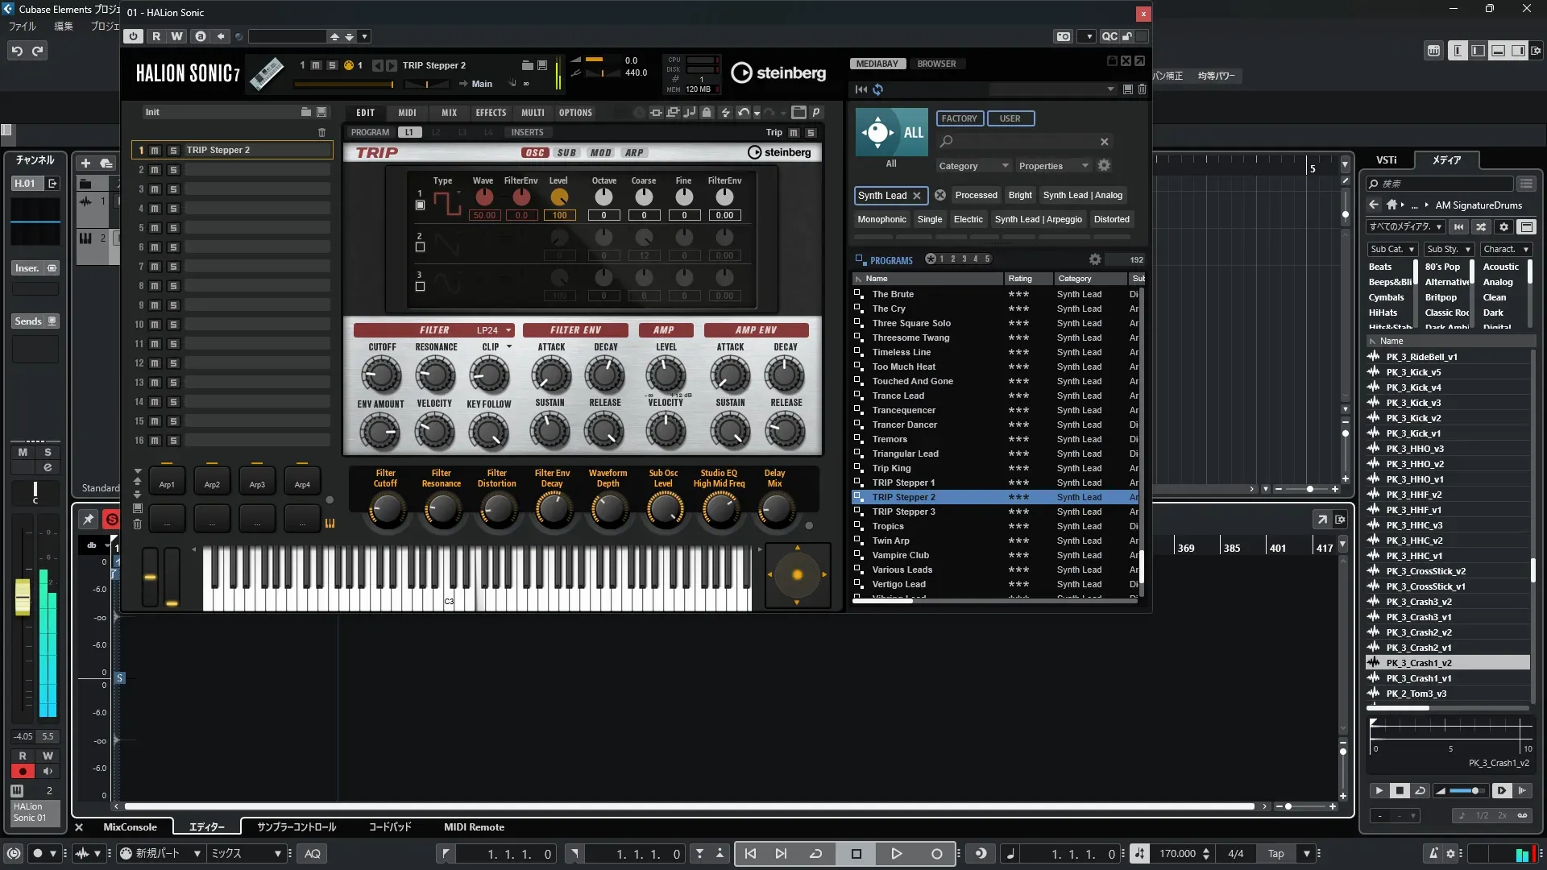
Task: Open the Category filter dropdown
Action: point(973,166)
